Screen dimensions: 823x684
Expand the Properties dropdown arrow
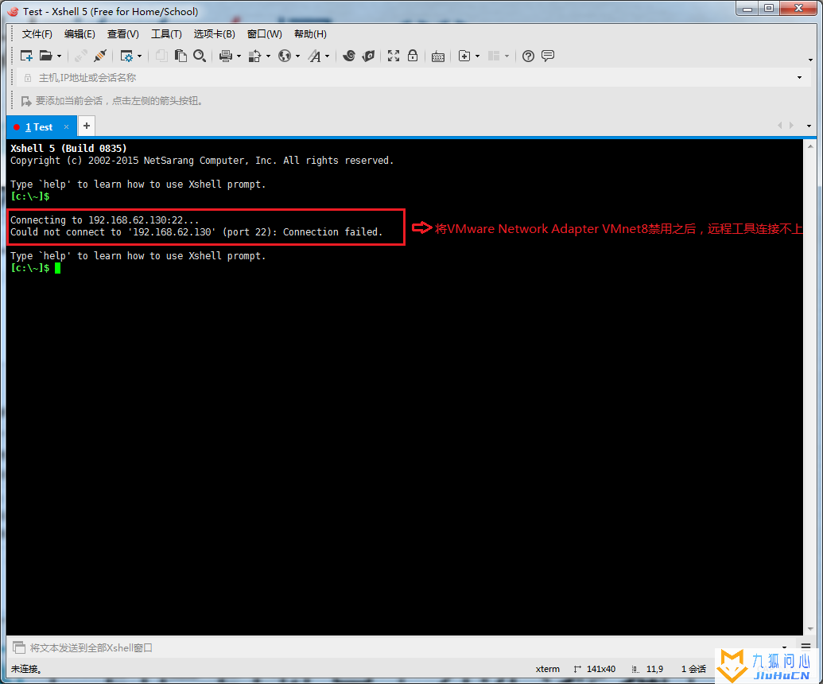[139, 56]
